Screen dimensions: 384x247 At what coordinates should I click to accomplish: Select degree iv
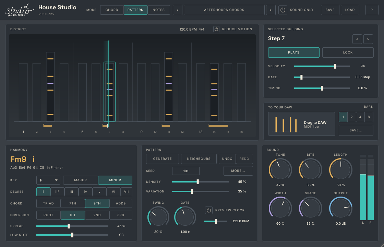click(x=85, y=192)
